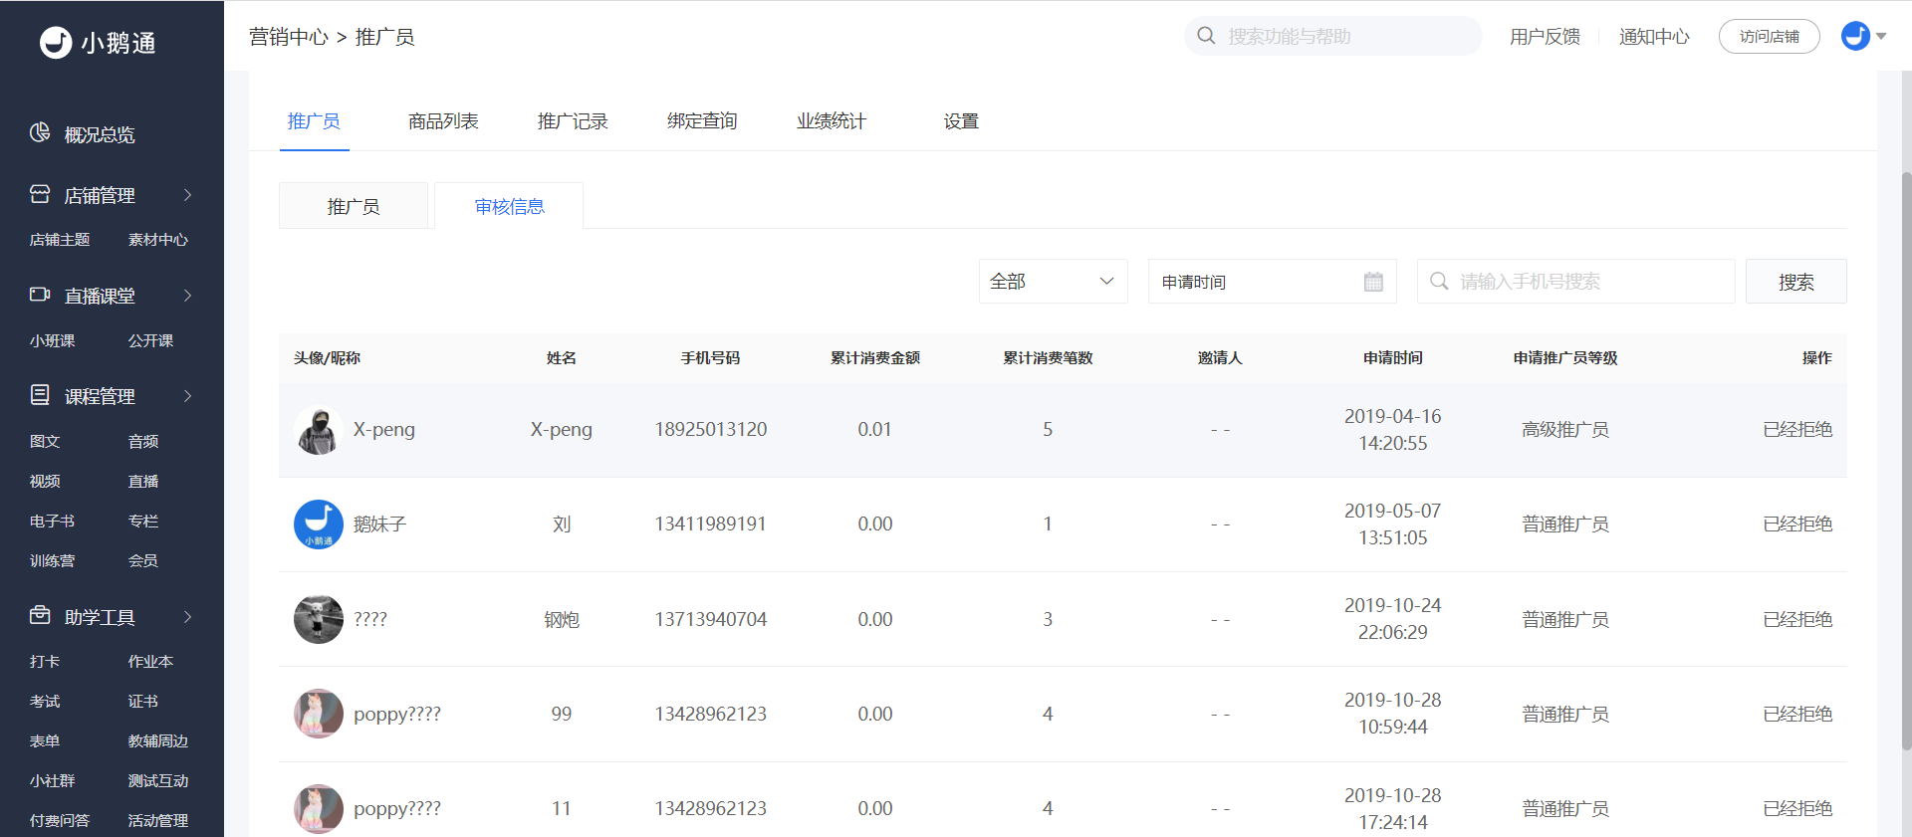Click the search magnifier in top bar

(x=1206, y=36)
